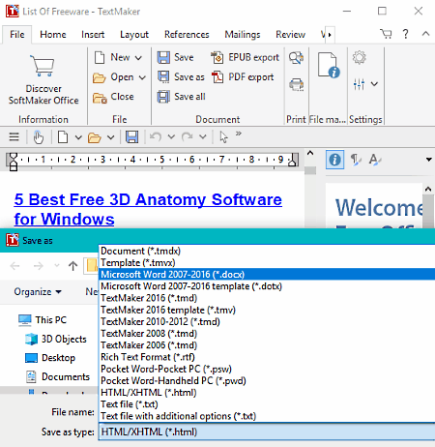
Task: Click the 5 Best Free 3D Anatomy Software link
Action: pos(148,209)
